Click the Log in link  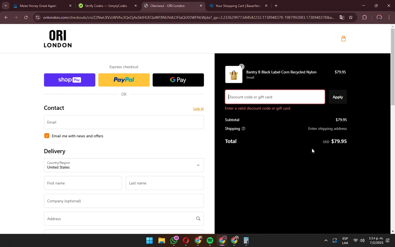coord(199,108)
